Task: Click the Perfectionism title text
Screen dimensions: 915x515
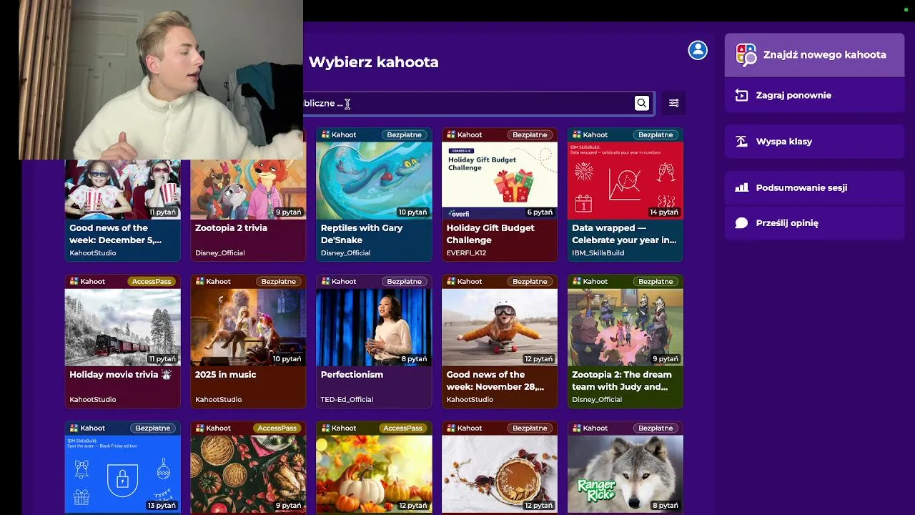Action: (x=352, y=374)
